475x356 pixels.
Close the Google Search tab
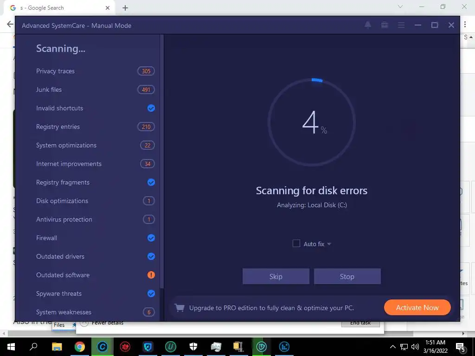click(x=108, y=8)
